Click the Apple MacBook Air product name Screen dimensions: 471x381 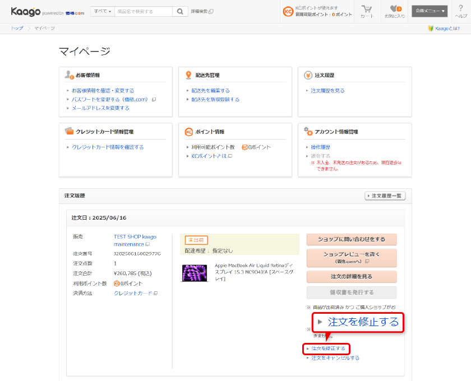(x=253, y=272)
